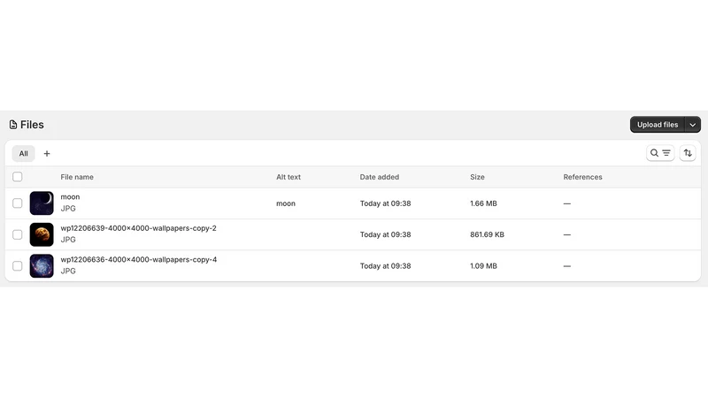The height and width of the screenshot is (398, 708).
Task: Open the moon crescent thumbnail
Action: point(42,203)
